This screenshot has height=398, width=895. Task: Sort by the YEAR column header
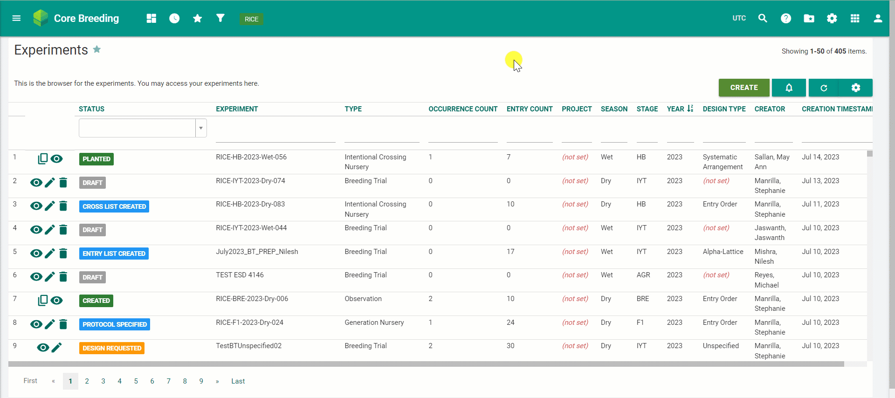675,109
